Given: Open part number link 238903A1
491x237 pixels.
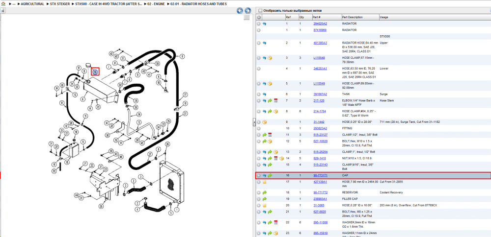Looking at the screenshot, I should point(320,199).
